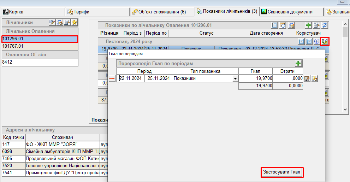
Task: Click red minus to remove period row
Action: point(112,79)
